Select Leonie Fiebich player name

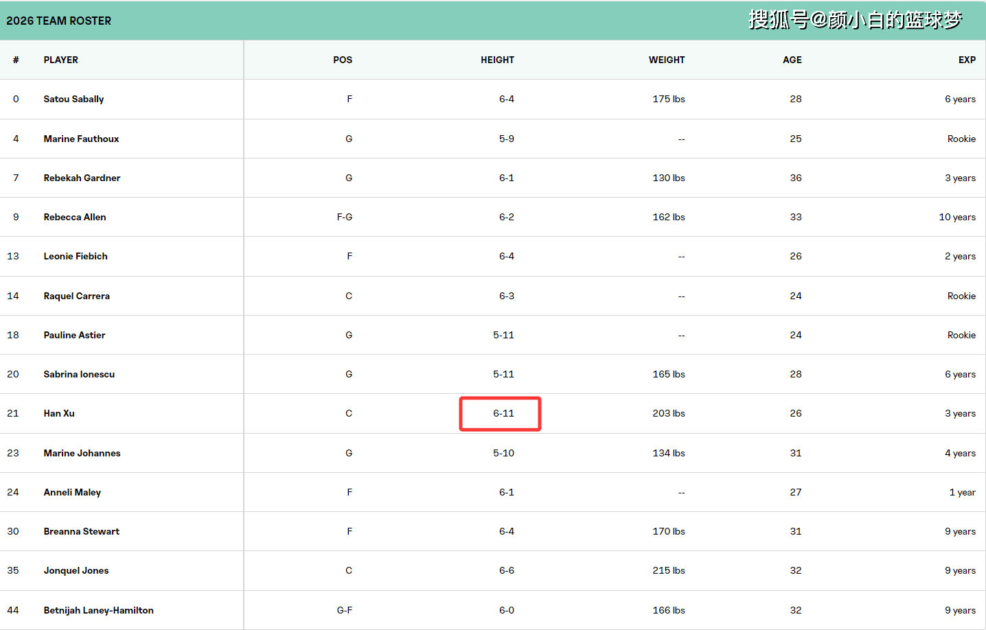[x=76, y=256]
